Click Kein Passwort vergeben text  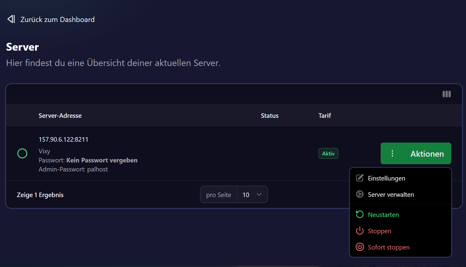pyautogui.click(x=102, y=160)
